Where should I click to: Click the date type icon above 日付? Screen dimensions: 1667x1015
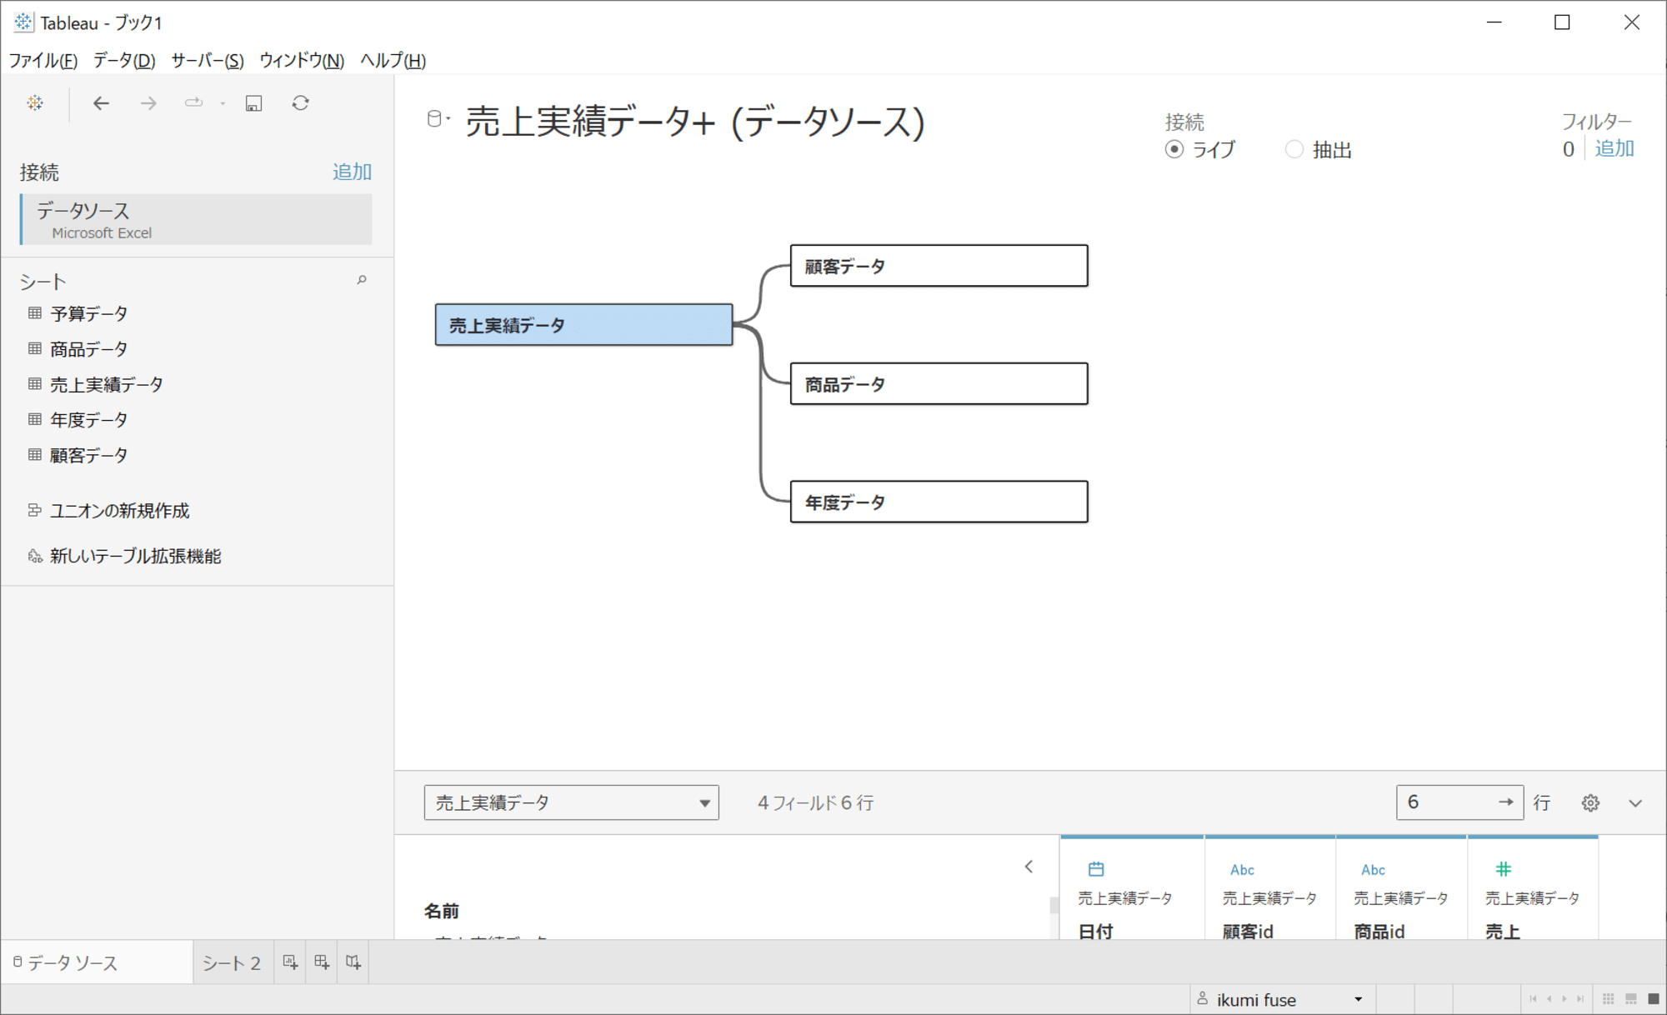(1096, 869)
